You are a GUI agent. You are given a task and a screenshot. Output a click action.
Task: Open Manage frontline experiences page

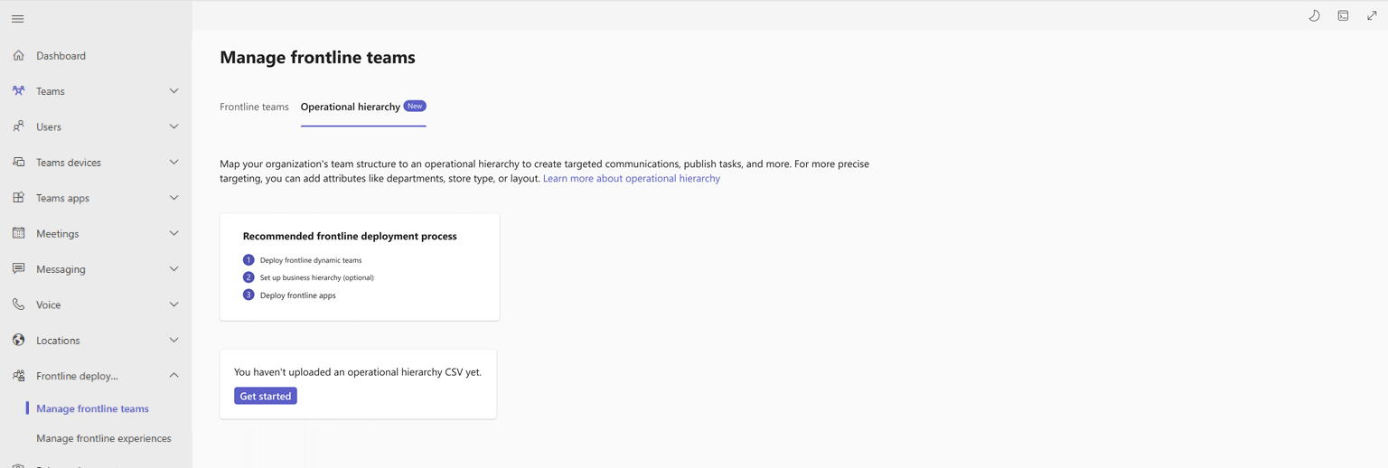(103, 438)
